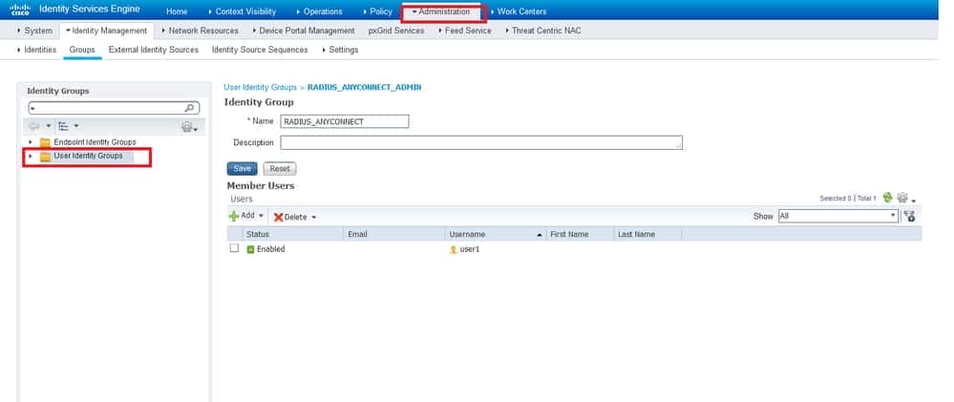This screenshot has width=954, height=402.
Task: Click the Reset button
Action: point(280,168)
